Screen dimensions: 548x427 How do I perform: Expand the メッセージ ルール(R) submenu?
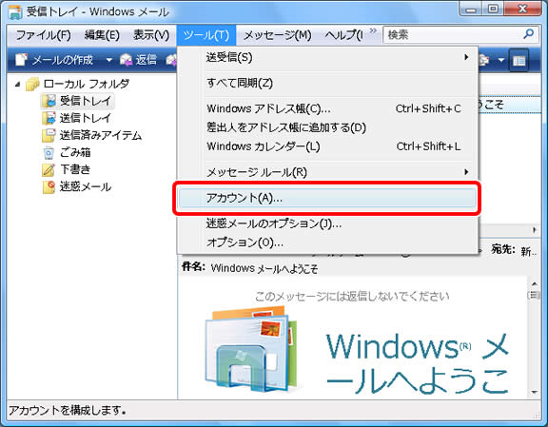pyautogui.click(x=327, y=172)
